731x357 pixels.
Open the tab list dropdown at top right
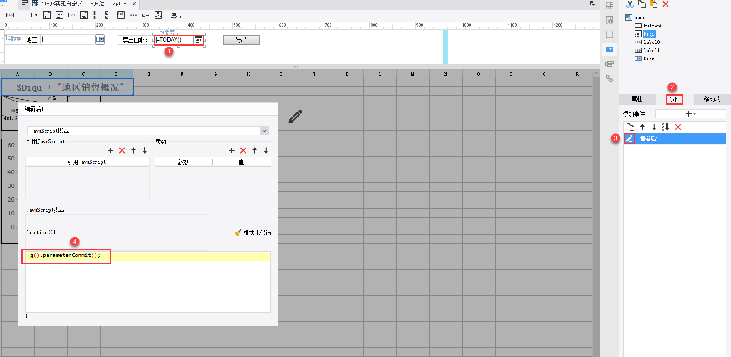(x=592, y=4)
